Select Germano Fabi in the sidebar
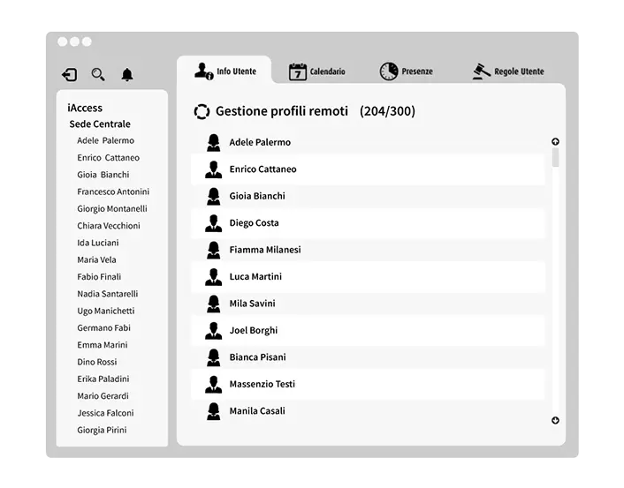This screenshot has height=488, width=624. click(x=104, y=328)
